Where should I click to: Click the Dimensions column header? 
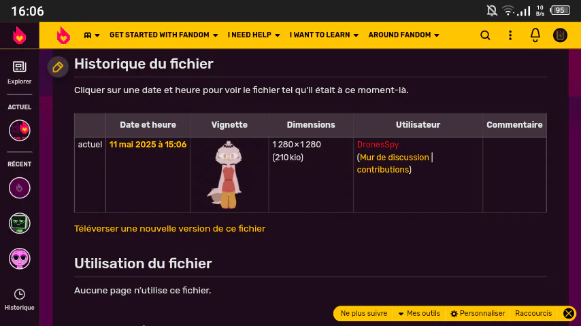click(311, 125)
